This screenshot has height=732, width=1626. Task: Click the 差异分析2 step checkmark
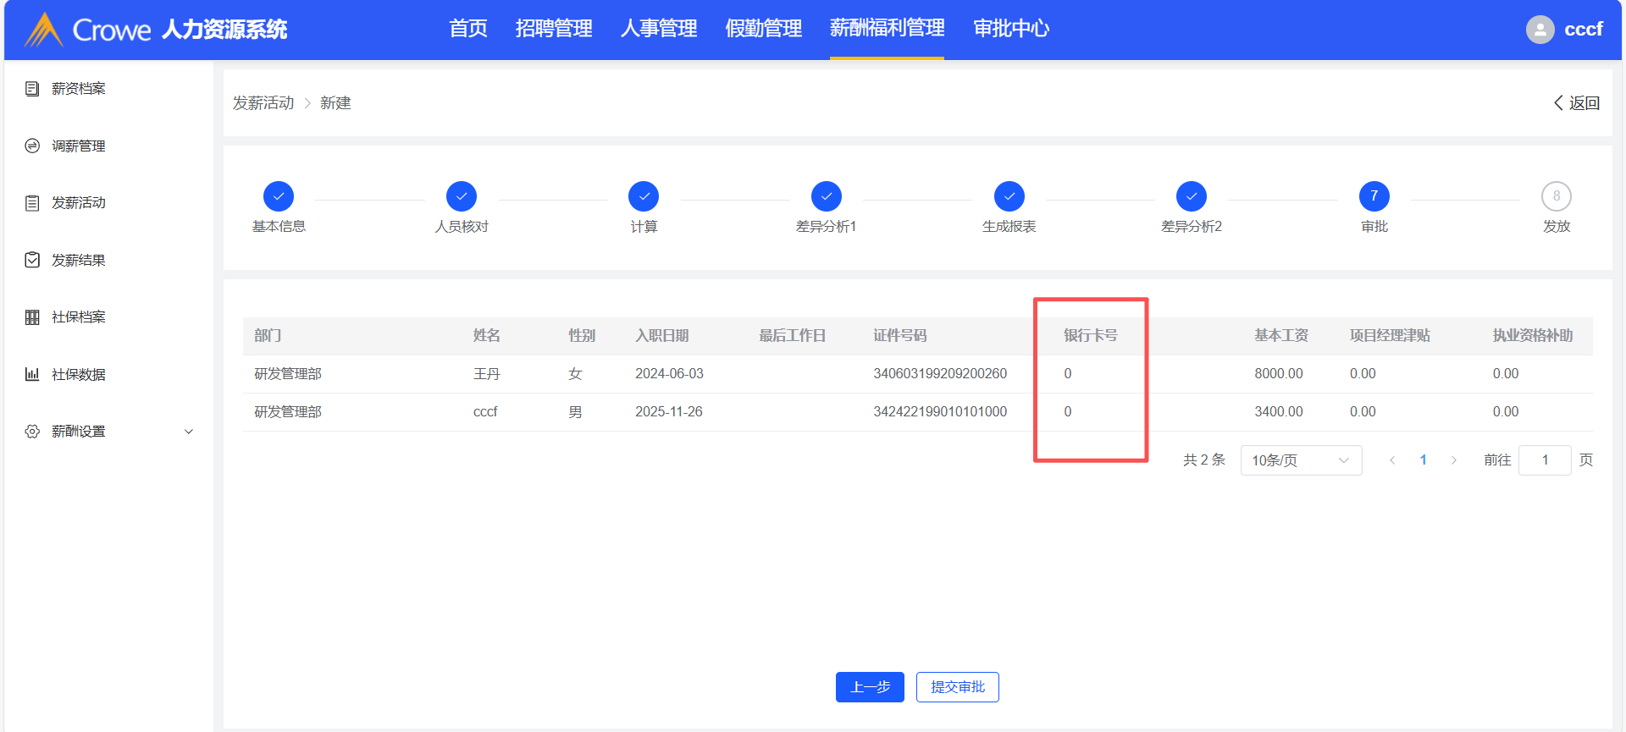click(1192, 196)
